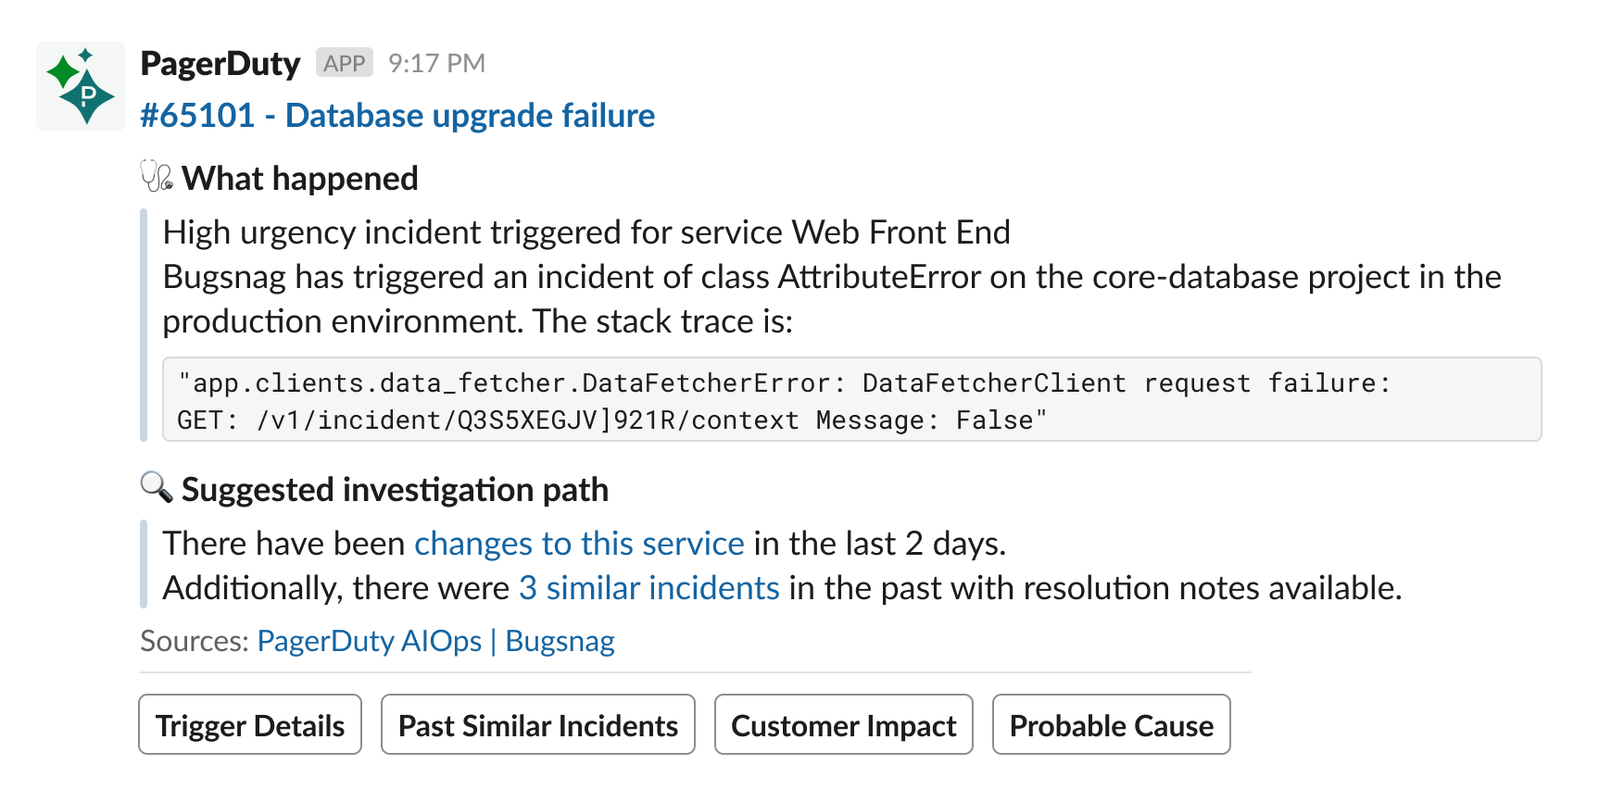The image size is (1599, 790).
Task: View the 3 similar incidents link
Action: [x=648, y=588]
